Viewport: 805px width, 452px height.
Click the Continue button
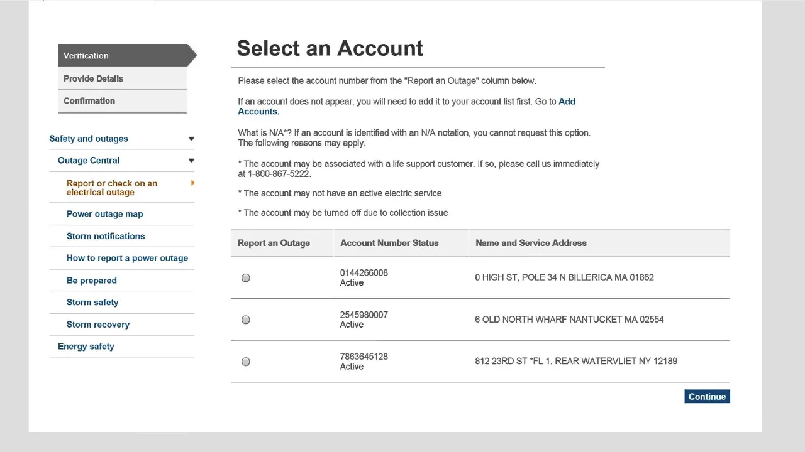tap(707, 397)
